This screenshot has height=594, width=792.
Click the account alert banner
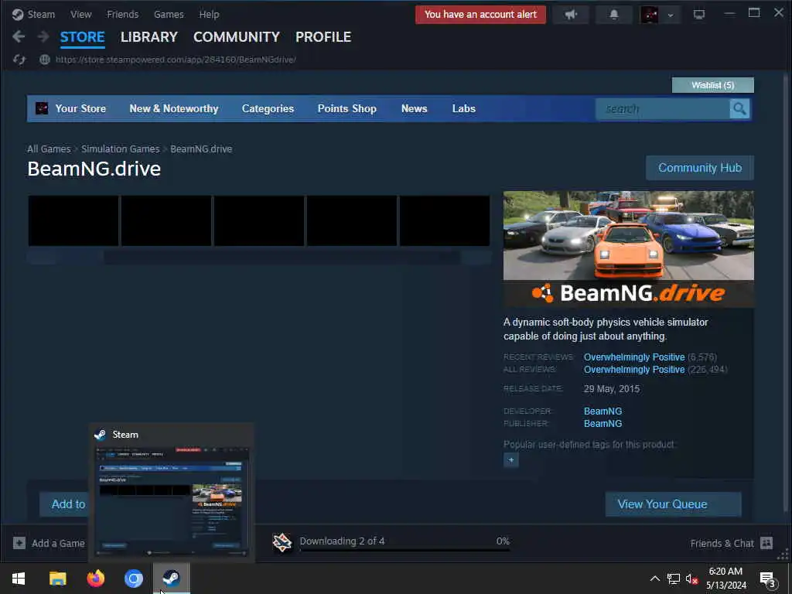click(480, 15)
